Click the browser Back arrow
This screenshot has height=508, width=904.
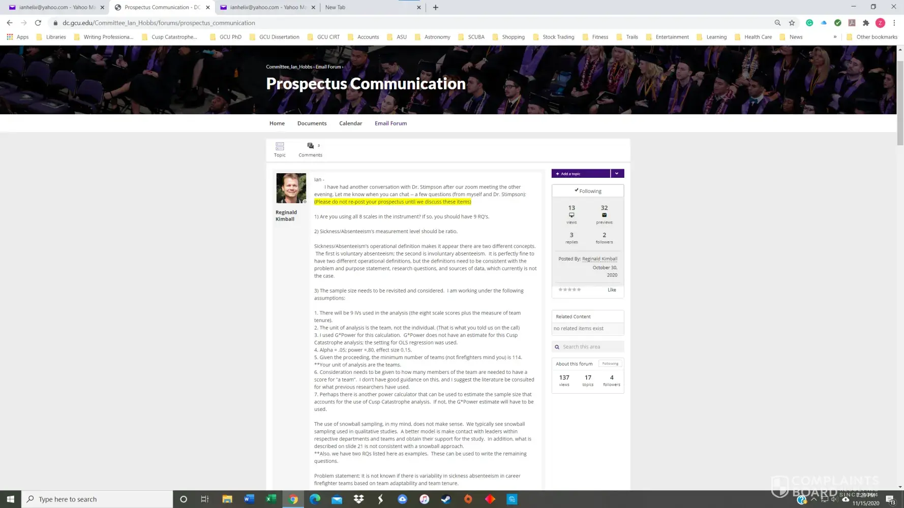10,23
